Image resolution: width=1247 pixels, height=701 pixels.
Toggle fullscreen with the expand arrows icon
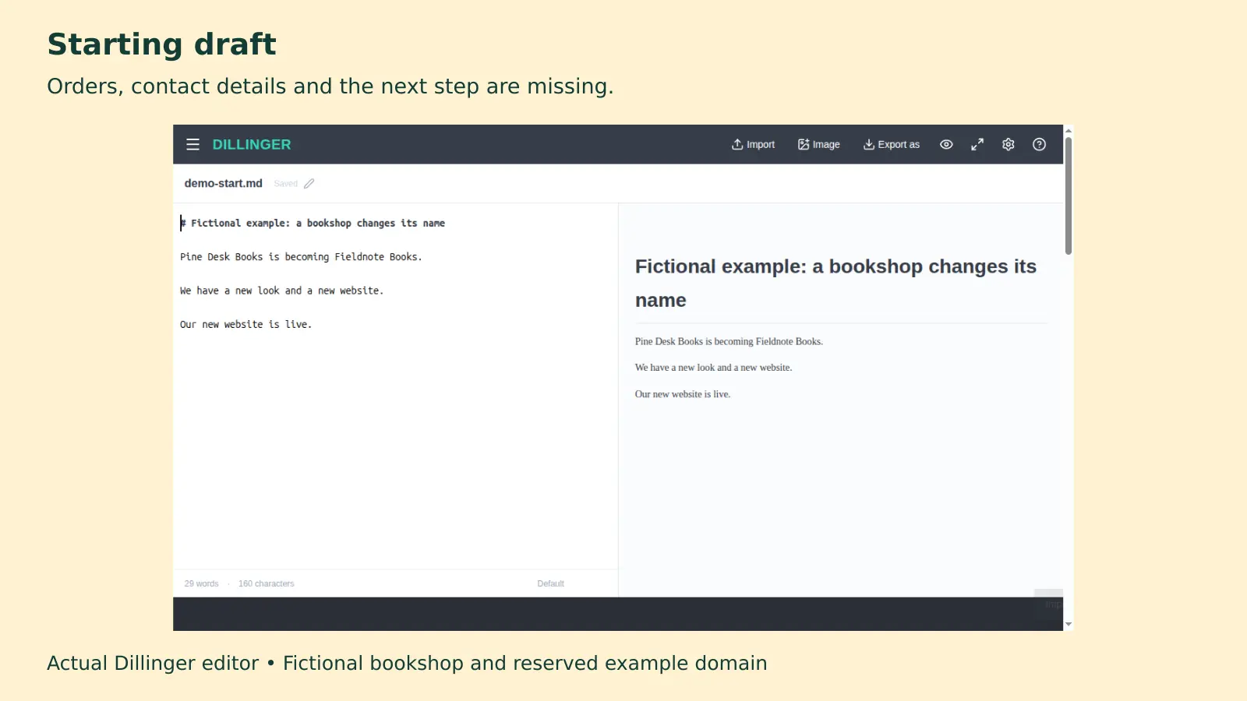point(977,144)
